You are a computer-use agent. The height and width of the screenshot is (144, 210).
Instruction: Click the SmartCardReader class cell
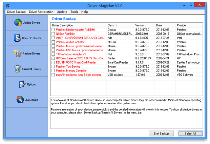point(118,62)
